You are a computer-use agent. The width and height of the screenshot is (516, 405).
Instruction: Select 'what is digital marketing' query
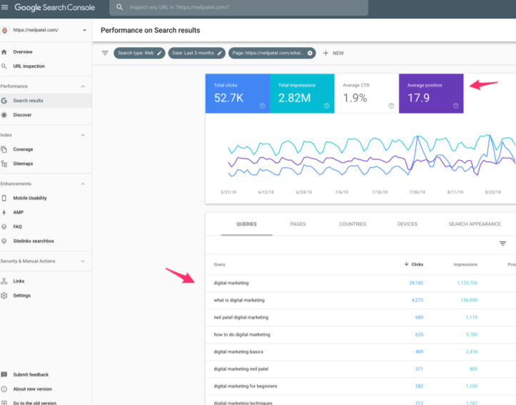tap(360, 300)
